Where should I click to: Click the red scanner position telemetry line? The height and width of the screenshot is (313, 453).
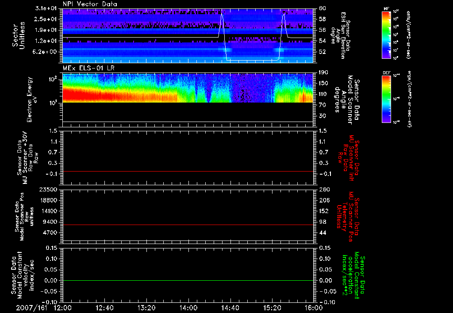pyautogui.click(x=188, y=225)
